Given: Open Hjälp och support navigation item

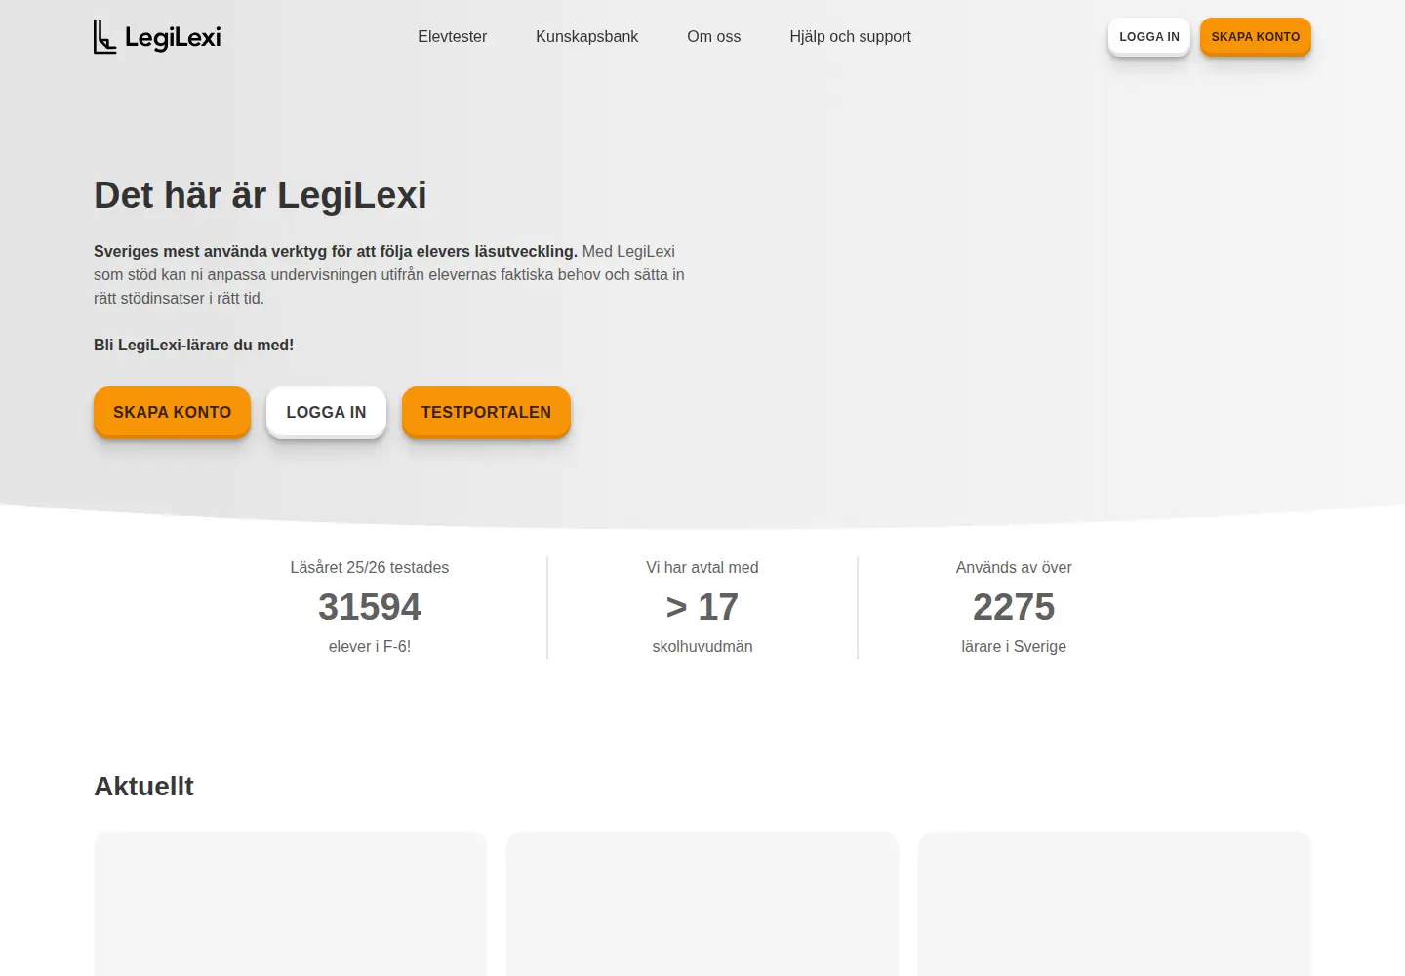Looking at the screenshot, I should point(850,37).
